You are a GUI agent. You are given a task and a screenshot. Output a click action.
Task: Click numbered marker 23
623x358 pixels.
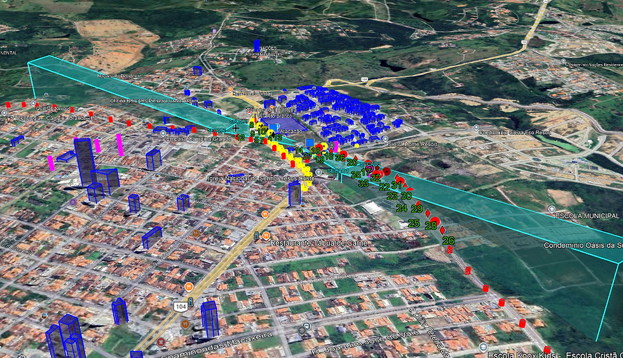pos(392,196)
